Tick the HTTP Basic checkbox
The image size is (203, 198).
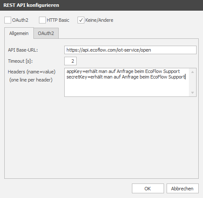click(42, 20)
